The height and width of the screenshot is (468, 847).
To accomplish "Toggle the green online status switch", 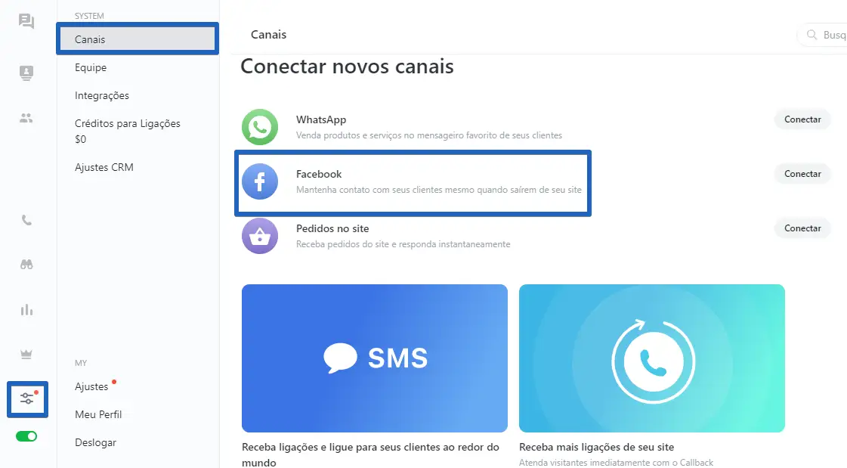I will [26, 436].
